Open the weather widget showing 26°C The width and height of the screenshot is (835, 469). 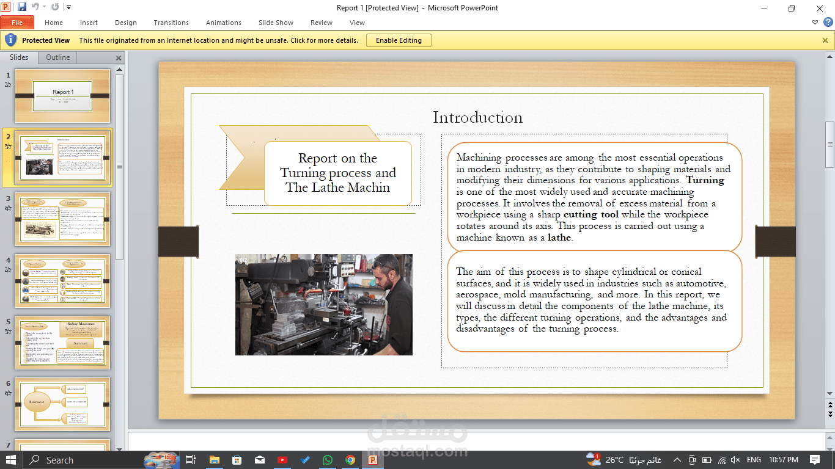[x=625, y=459]
